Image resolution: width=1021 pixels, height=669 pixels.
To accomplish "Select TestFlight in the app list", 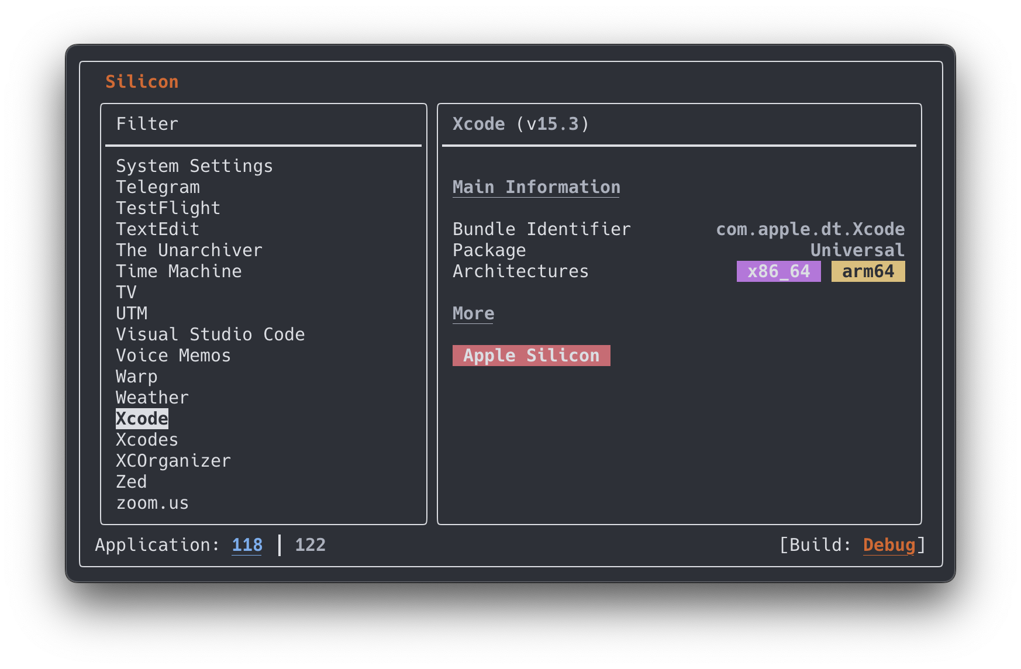I will [x=168, y=208].
